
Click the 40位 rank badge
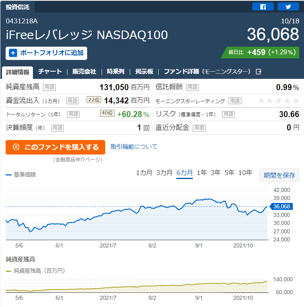[107, 113]
